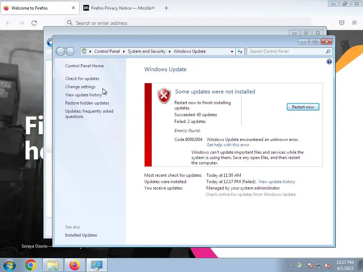This screenshot has width=363, height=272.
Task: Click the Firefox address bar
Action: pyautogui.click(x=188, y=23)
